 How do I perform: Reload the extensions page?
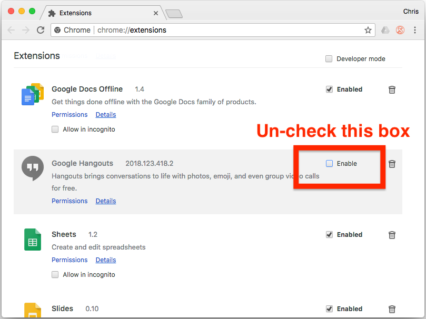[x=41, y=30]
